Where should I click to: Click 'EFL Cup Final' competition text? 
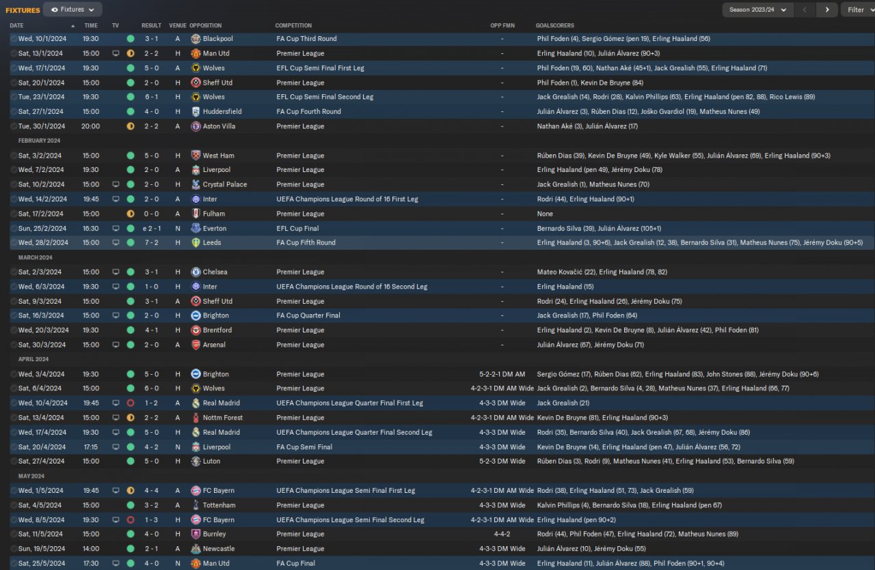[x=298, y=229]
